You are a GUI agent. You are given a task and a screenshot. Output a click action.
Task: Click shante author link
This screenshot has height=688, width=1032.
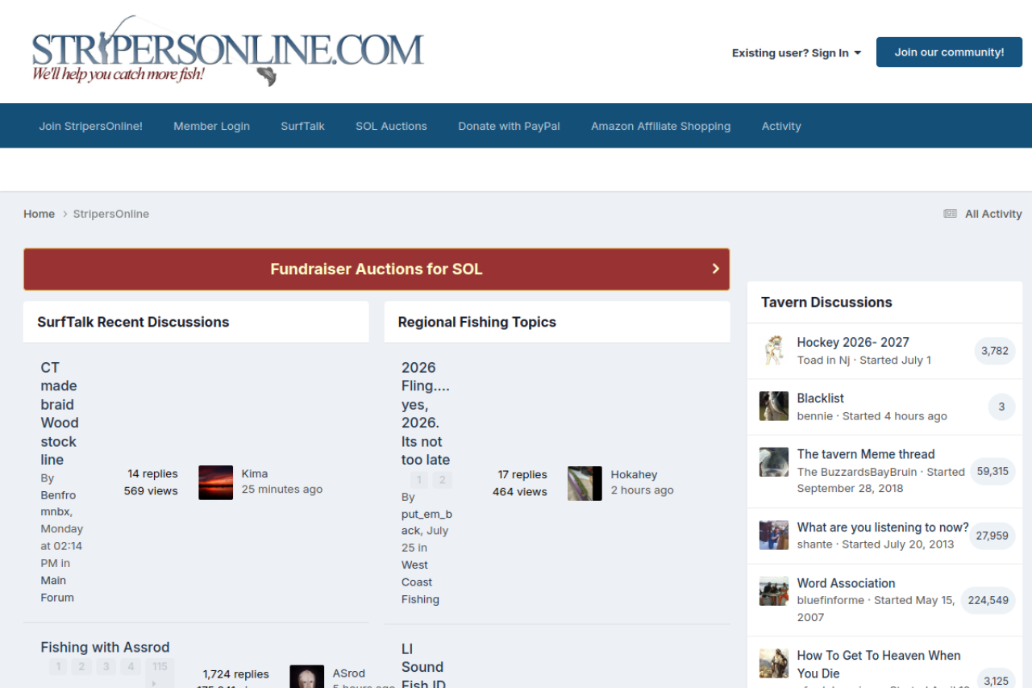(x=814, y=544)
